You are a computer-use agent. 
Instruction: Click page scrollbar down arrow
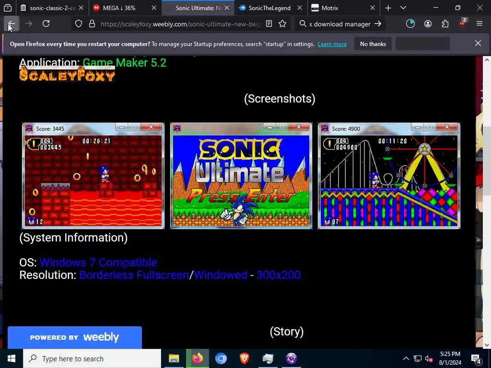[487, 345]
